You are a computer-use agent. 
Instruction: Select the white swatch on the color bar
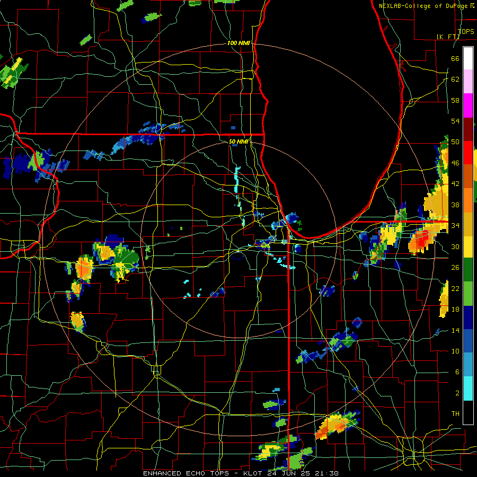click(x=468, y=58)
